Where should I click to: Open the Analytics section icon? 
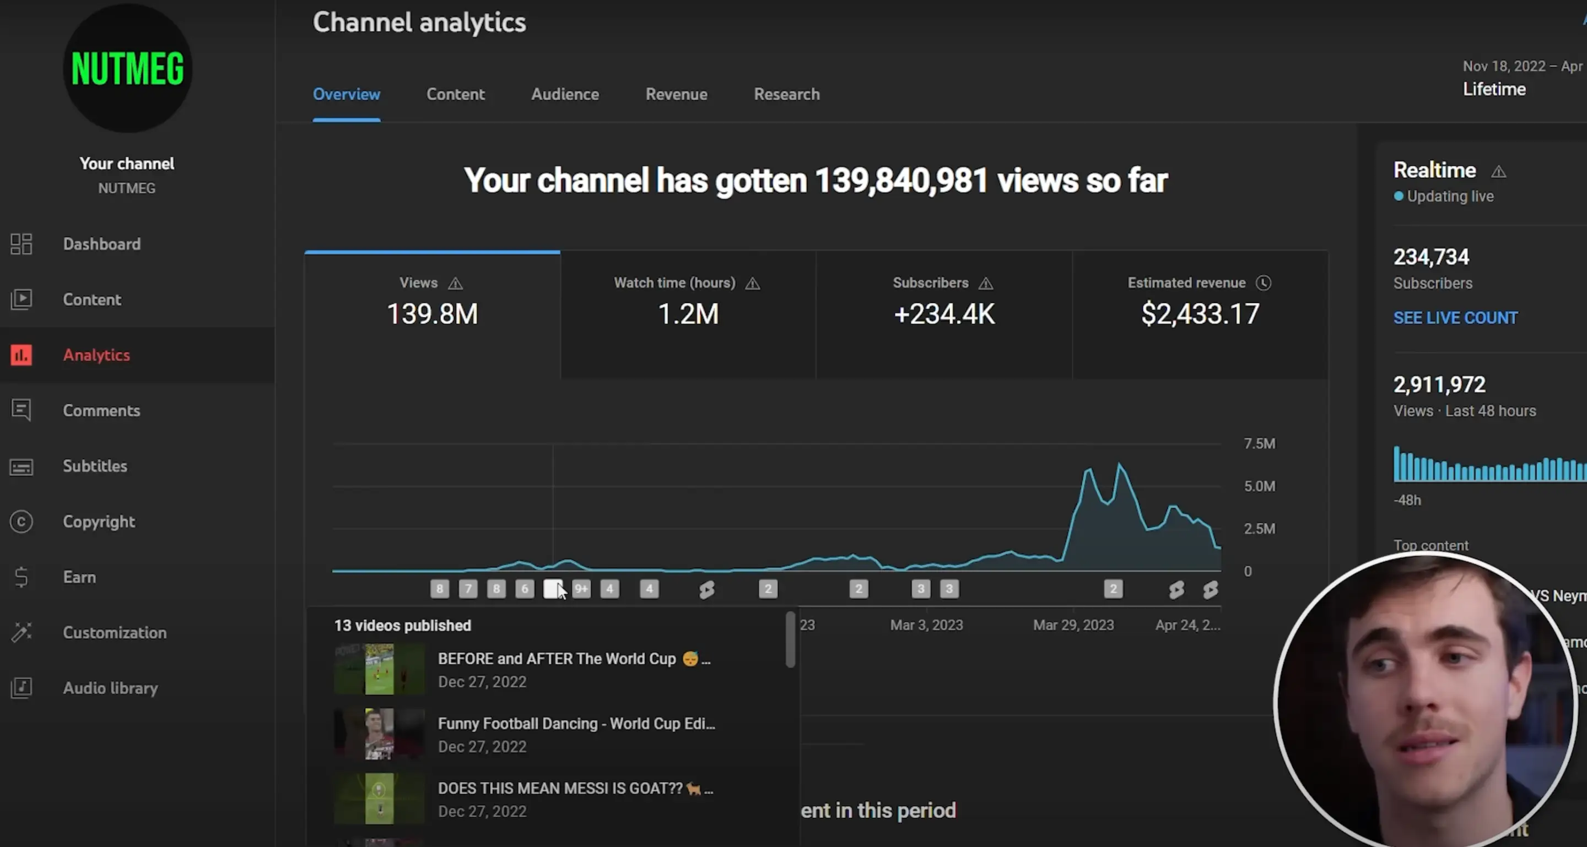pos(21,355)
